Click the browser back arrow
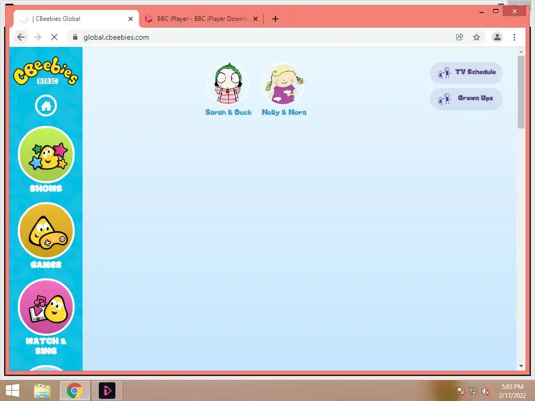 21,37
